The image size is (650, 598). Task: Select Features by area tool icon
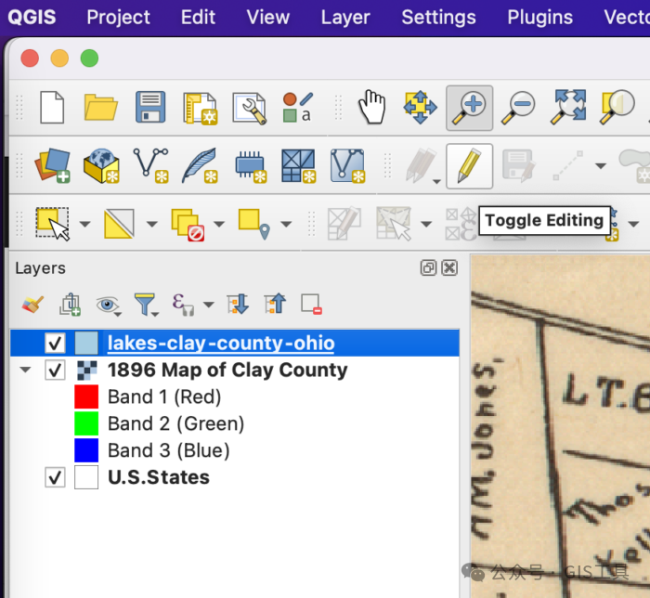[x=52, y=224]
